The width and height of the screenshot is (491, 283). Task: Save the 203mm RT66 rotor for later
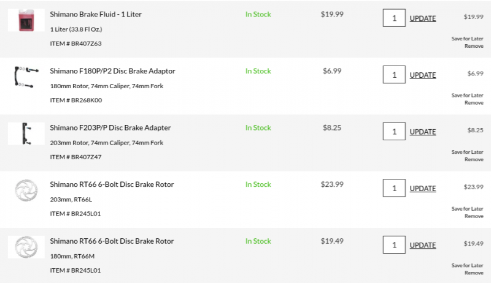click(x=467, y=209)
